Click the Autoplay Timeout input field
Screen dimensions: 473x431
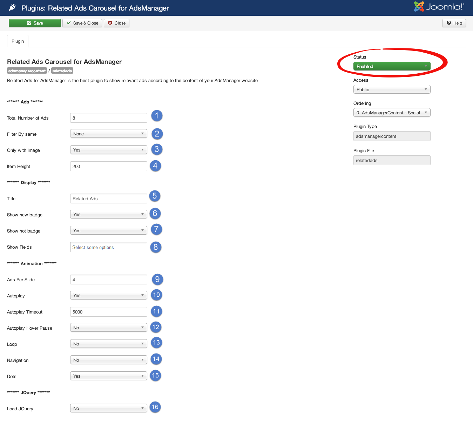[x=108, y=312]
